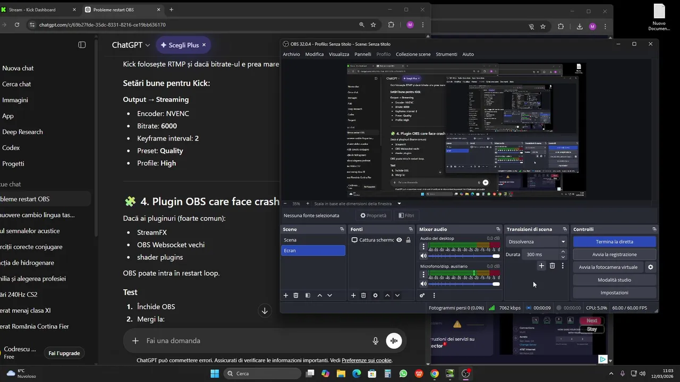This screenshot has height=382, width=680.
Task: Move source down in Fonti panel
Action: point(397,296)
